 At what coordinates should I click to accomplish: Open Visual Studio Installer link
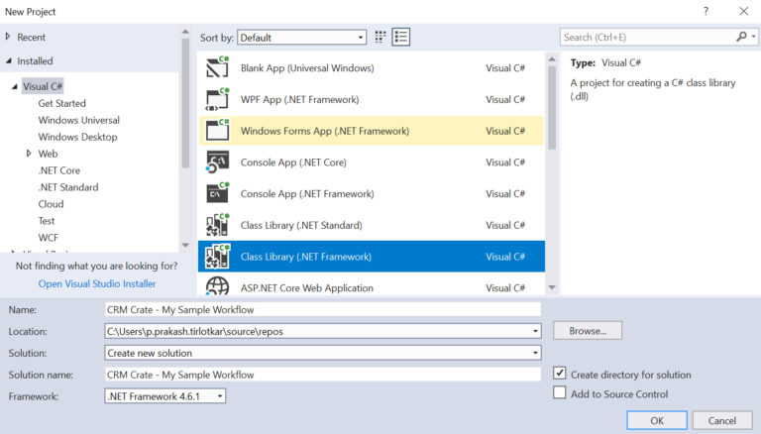pyautogui.click(x=97, y=283)
